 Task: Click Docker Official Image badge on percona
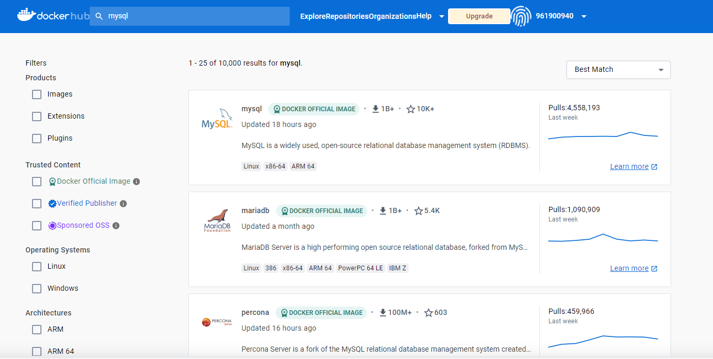coord(321,313)
